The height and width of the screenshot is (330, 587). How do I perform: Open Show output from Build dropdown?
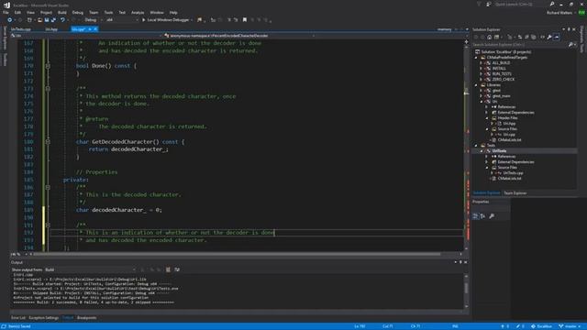pos(90,269)
